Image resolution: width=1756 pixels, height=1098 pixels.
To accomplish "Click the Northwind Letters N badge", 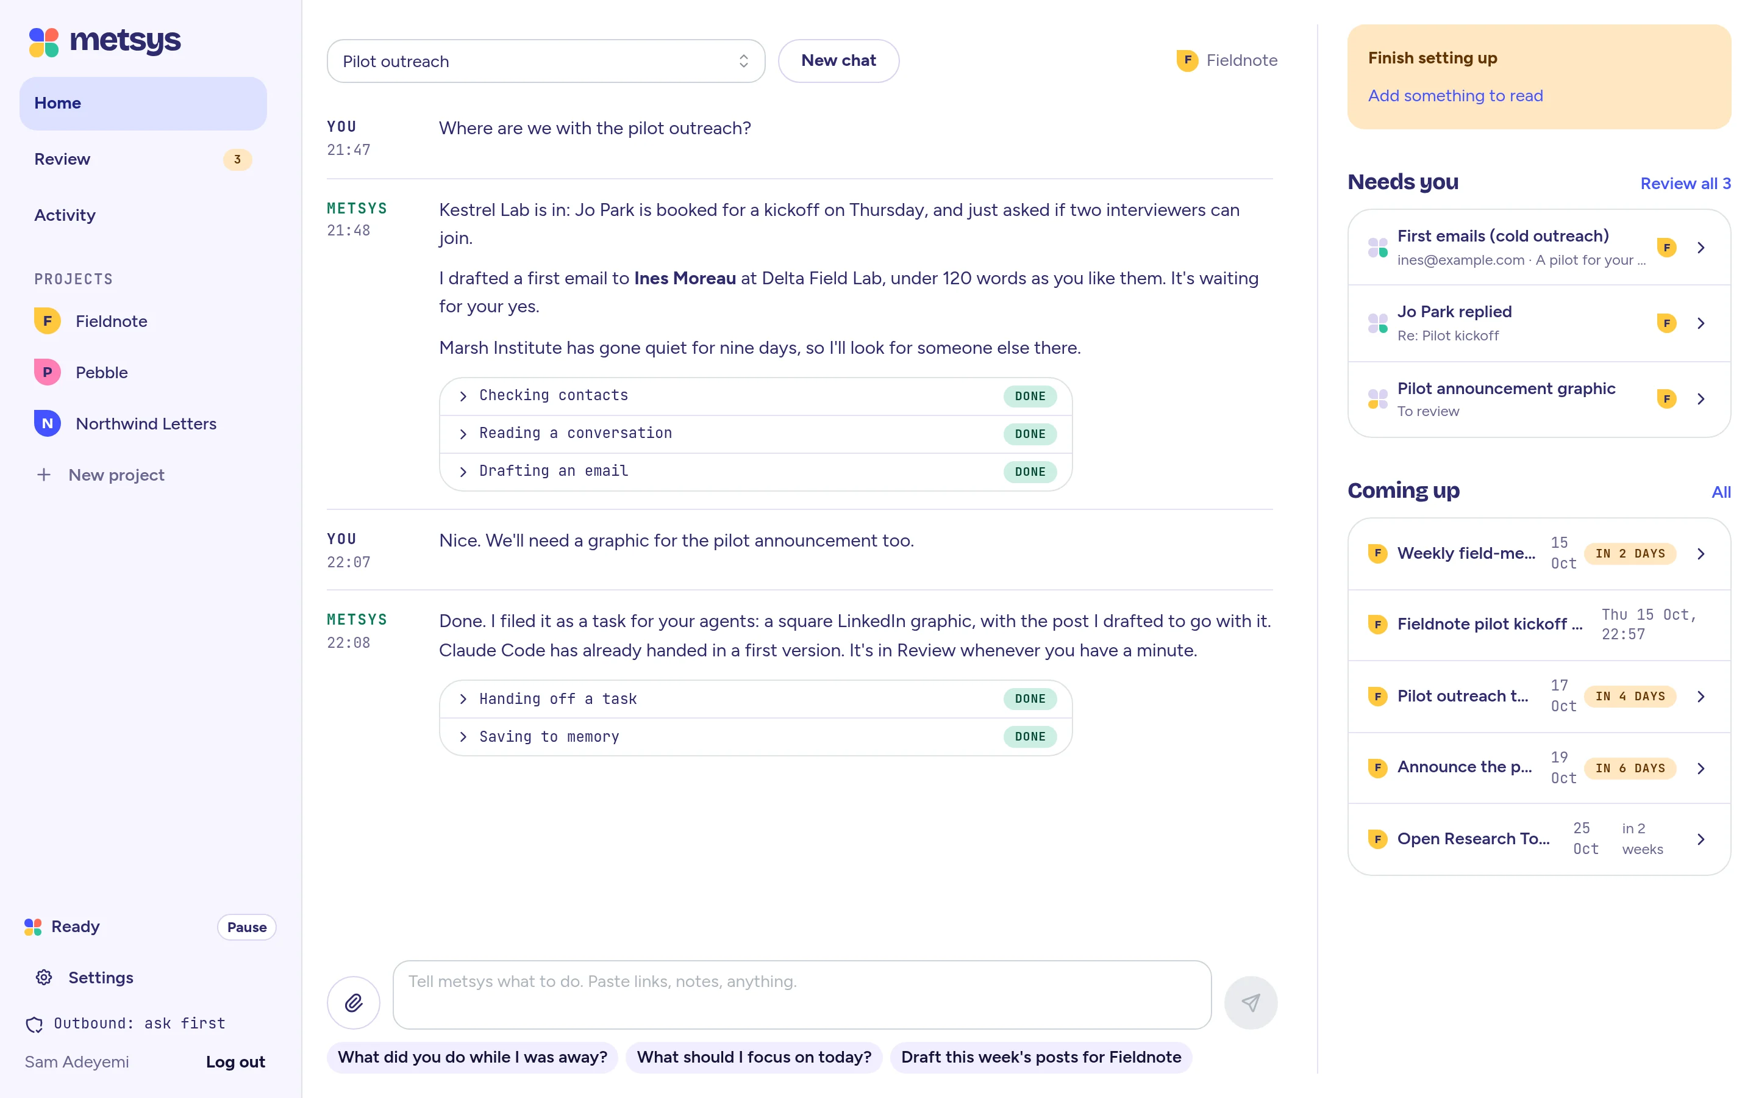I will tap(47, 423).
